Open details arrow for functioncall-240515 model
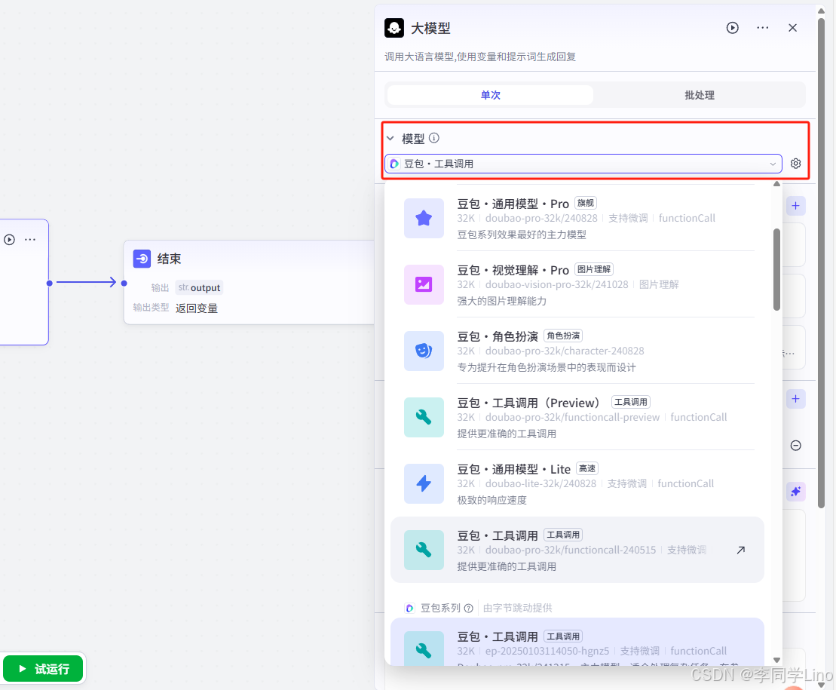 tap(740, 550)
